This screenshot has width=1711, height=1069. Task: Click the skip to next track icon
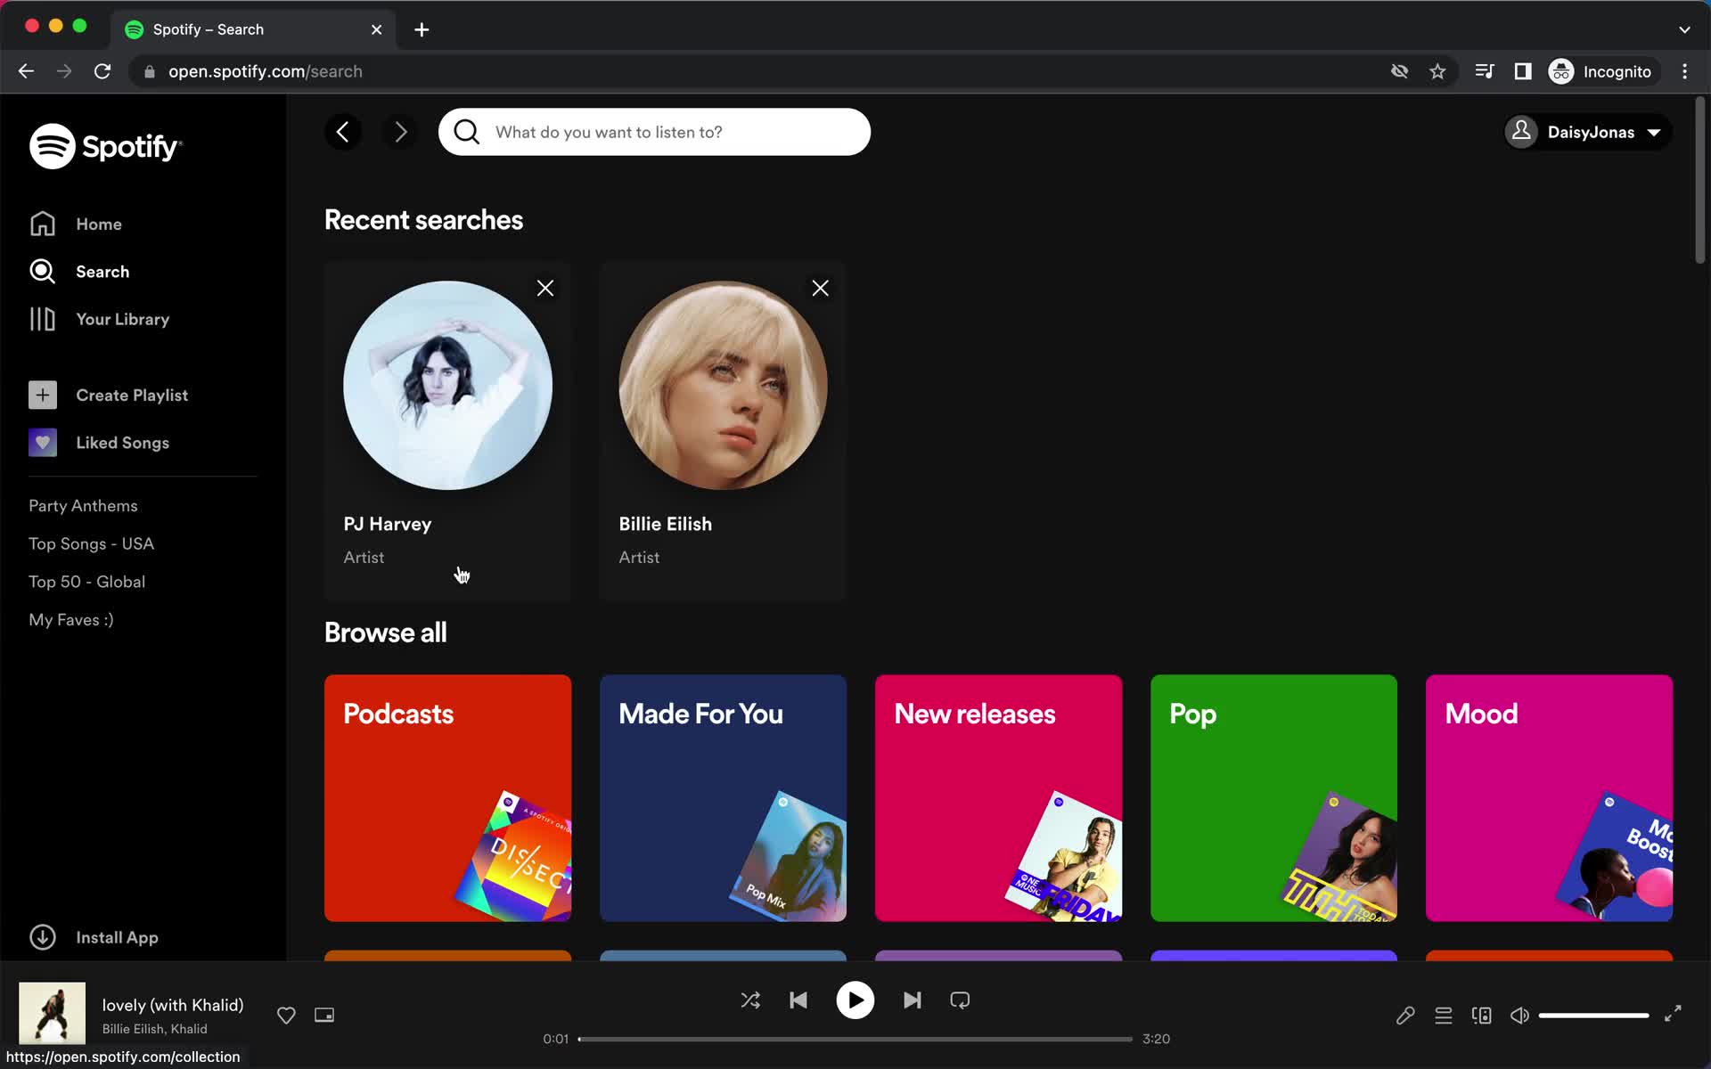[x=912, y=1000]
